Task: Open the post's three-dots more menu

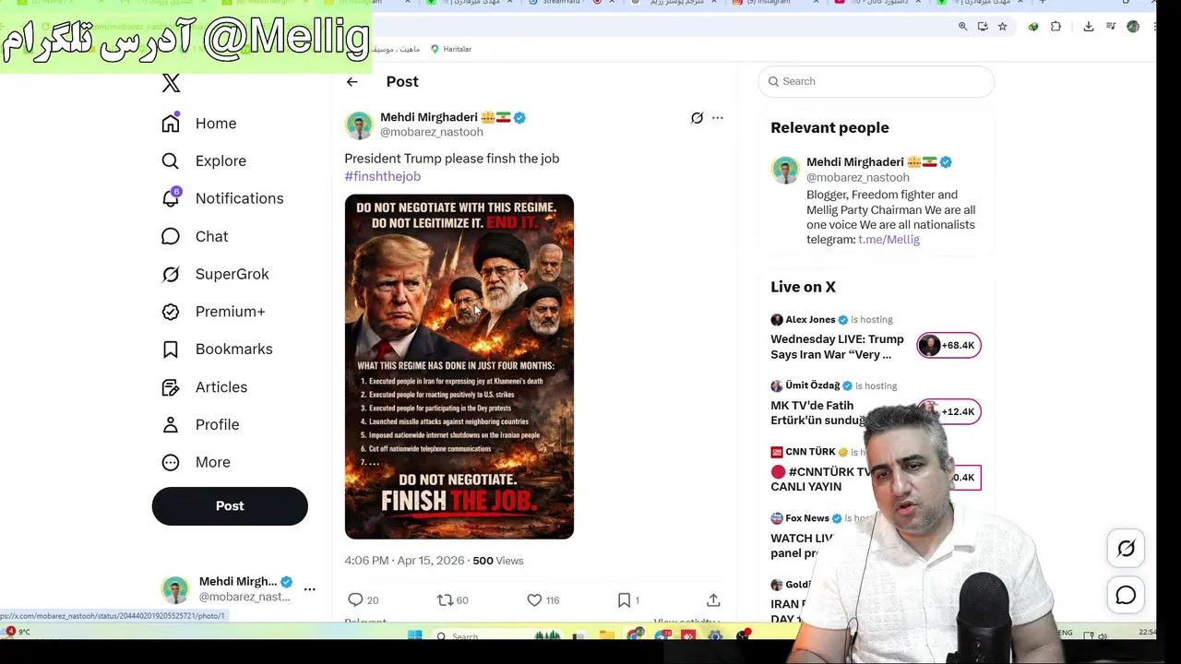Action: tap(718, 118)
